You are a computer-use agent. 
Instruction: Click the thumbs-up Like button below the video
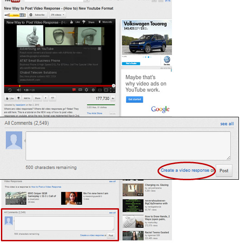point(10,98)
